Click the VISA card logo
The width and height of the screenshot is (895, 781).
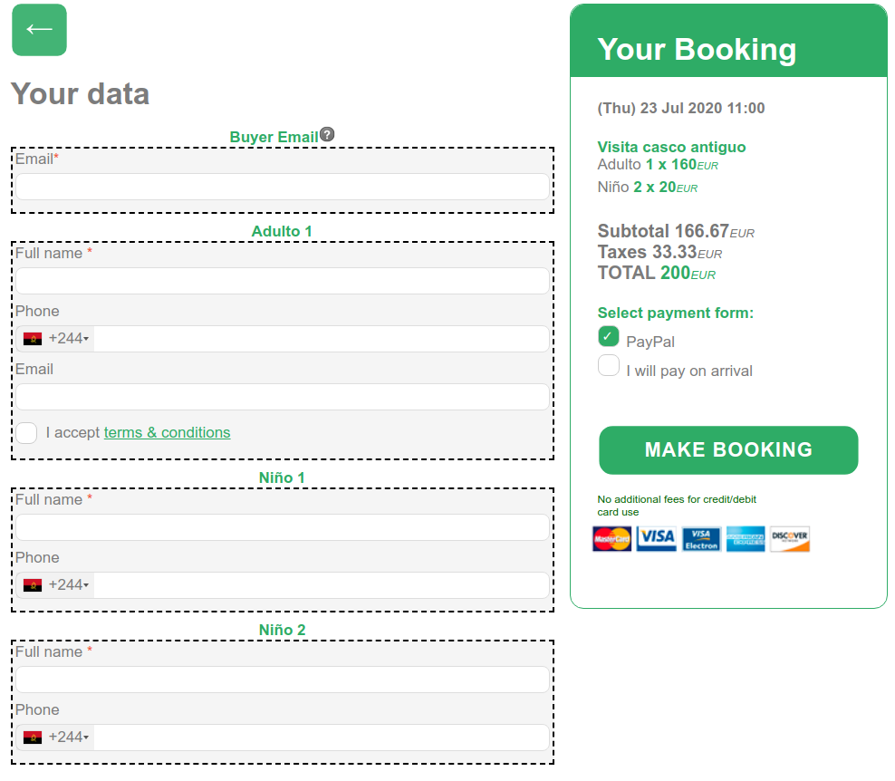pyautogui.click(x=657, y=539)
